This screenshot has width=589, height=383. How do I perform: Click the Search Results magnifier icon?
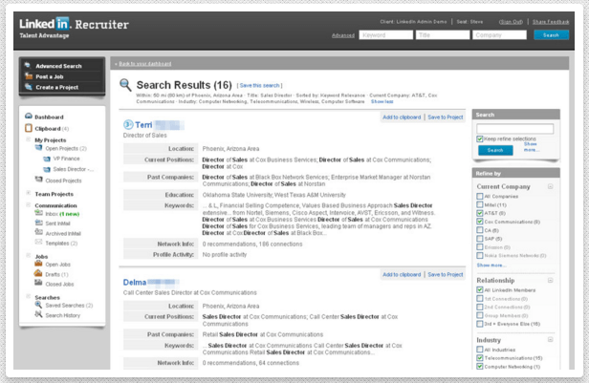125,85
